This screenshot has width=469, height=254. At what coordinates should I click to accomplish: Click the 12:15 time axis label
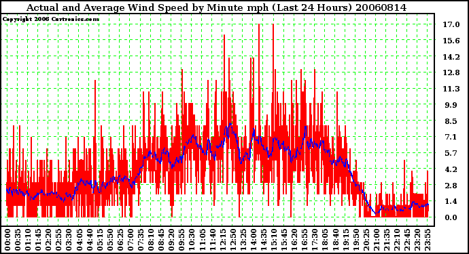point(222,240)
